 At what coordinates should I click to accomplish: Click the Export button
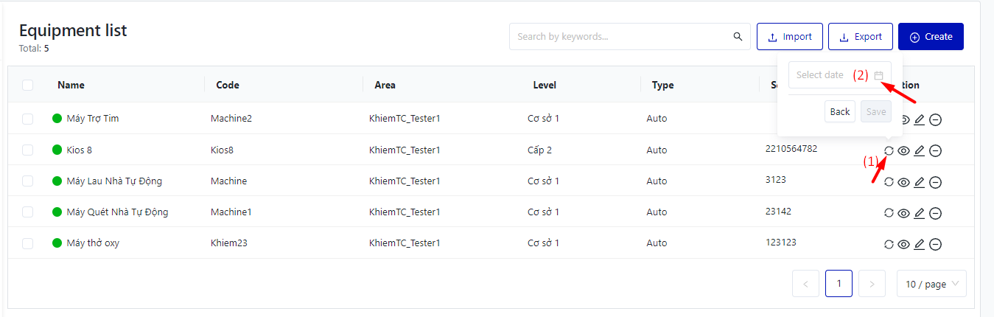[x=860, y=37]
